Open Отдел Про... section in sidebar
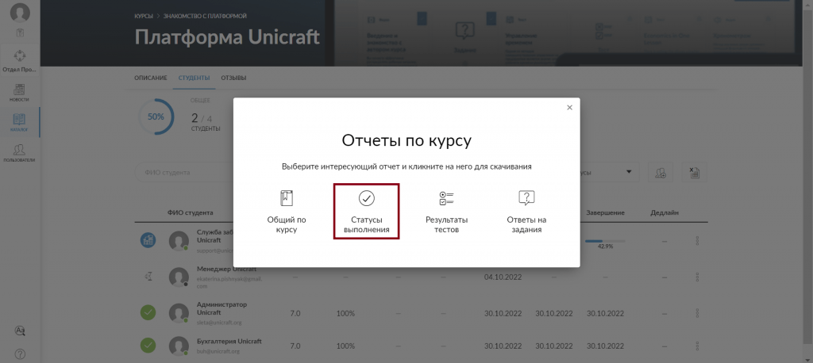 pyautogui.click(x=20, y=60)
